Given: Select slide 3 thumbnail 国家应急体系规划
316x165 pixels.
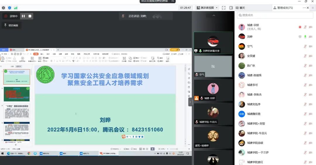Looking at the screenshot, I should [16, 112].
